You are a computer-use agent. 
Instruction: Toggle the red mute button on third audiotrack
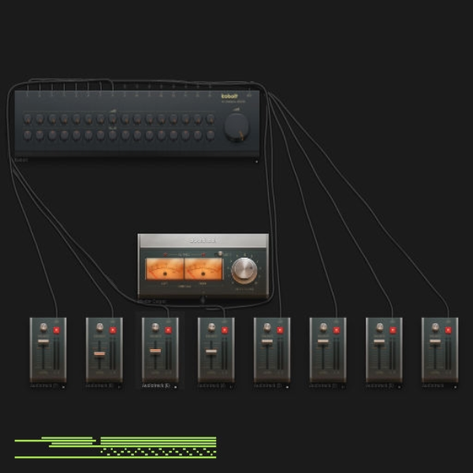click(169, 330)
